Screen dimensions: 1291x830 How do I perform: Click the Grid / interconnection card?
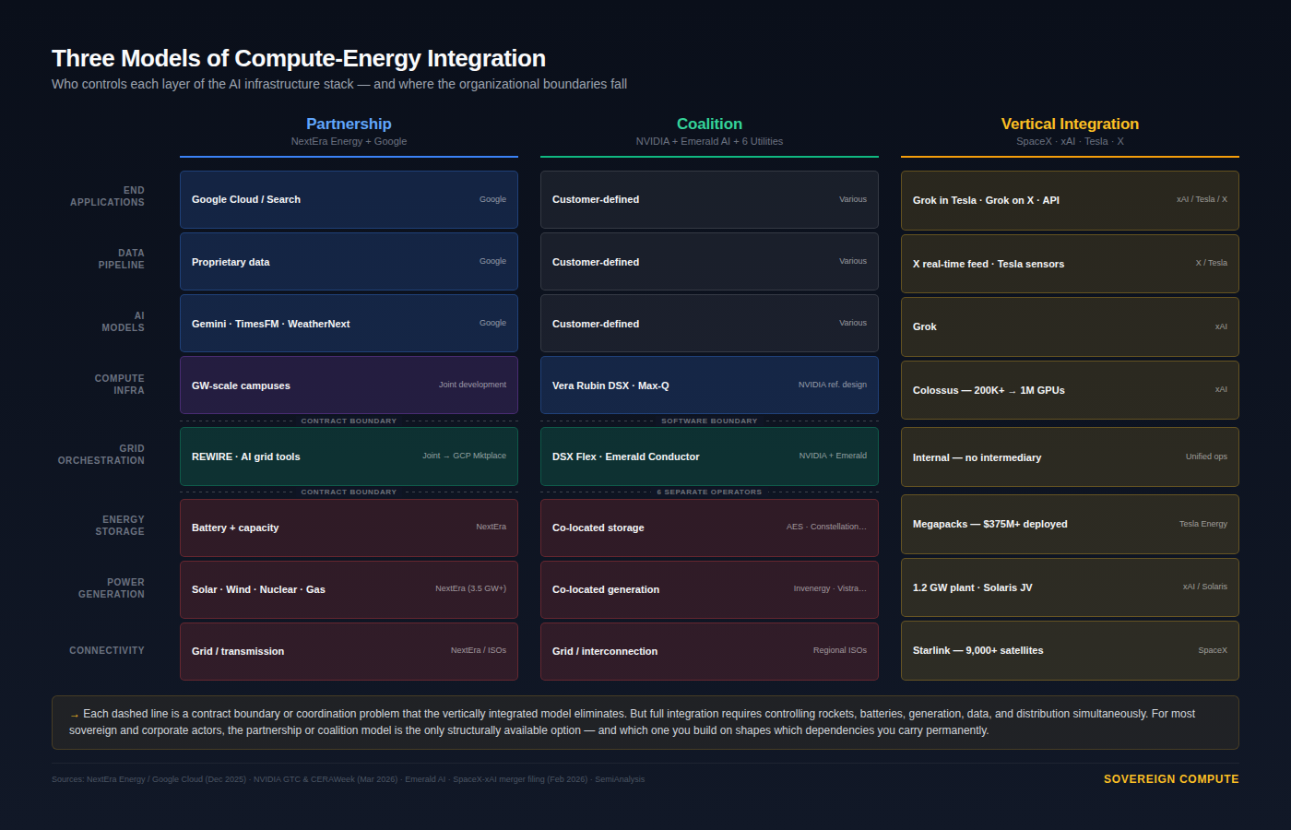(x=709, y=651)
